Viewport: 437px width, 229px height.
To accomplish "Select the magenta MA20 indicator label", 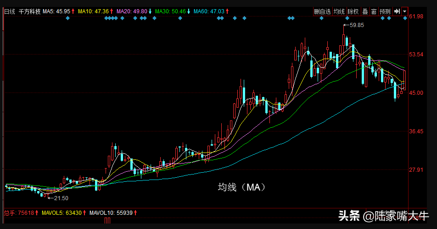I will point(132,11).
